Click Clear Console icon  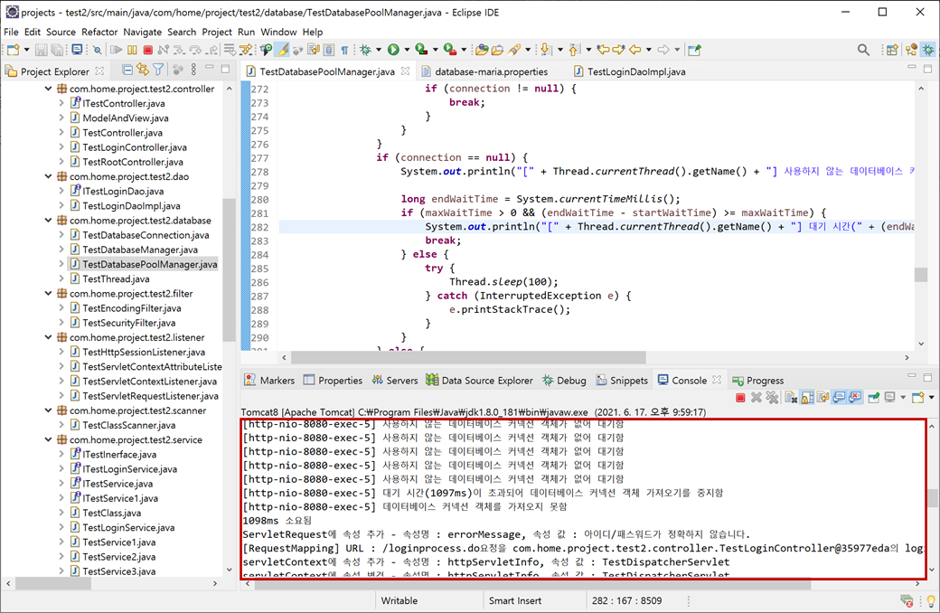[792, 397]
